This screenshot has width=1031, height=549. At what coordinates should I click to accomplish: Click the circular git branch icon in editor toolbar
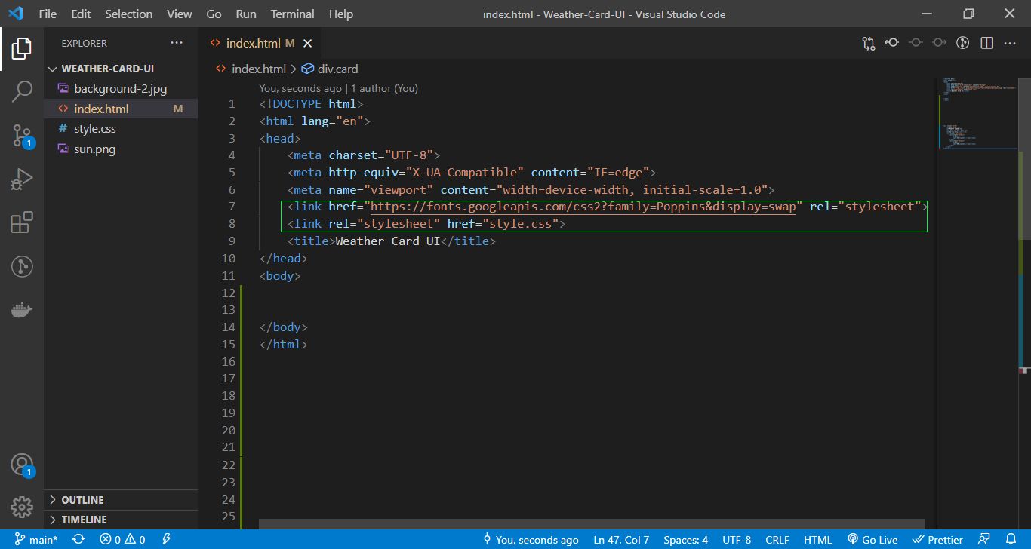[962, 44]
